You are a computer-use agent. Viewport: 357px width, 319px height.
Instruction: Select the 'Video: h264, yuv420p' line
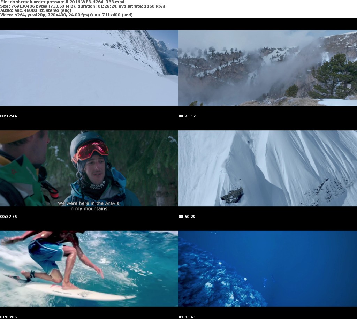(x=66, y=15)
